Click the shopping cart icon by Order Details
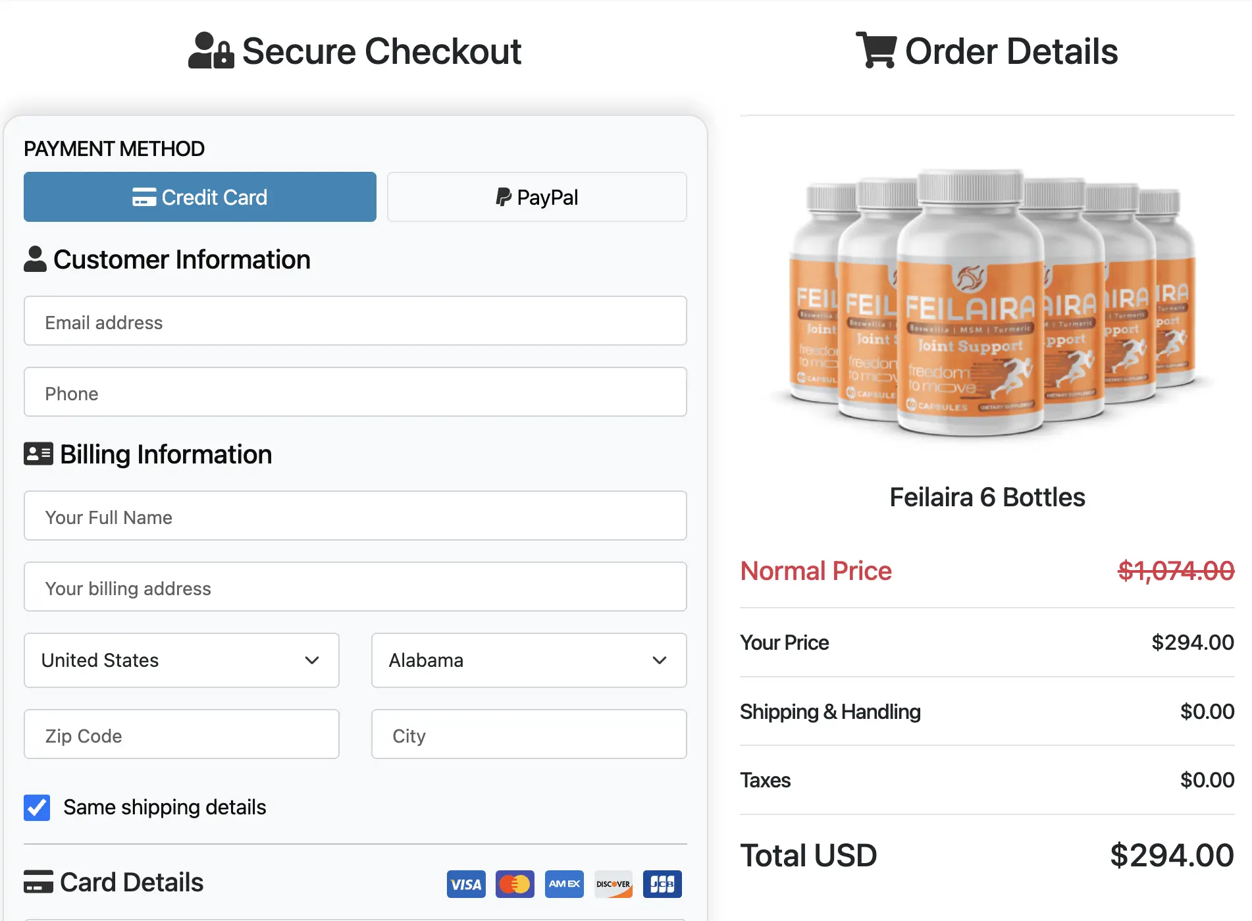1252x921 pixels. (875, 50)
